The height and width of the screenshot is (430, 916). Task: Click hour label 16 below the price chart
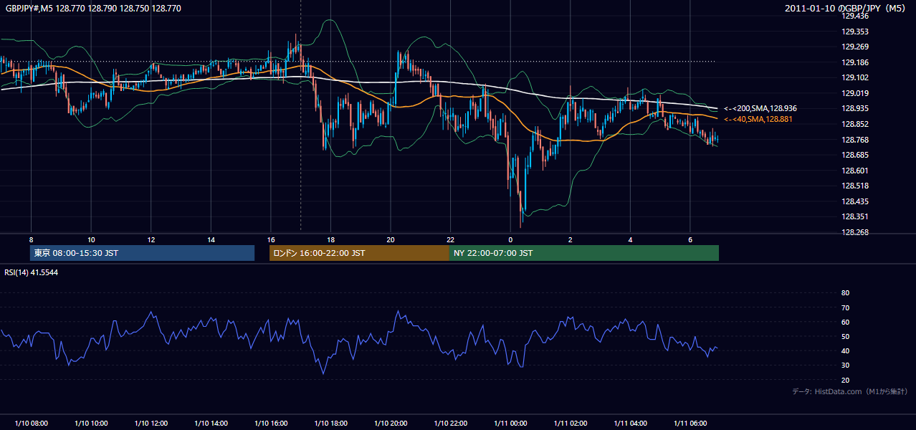[x=271, y=239]
